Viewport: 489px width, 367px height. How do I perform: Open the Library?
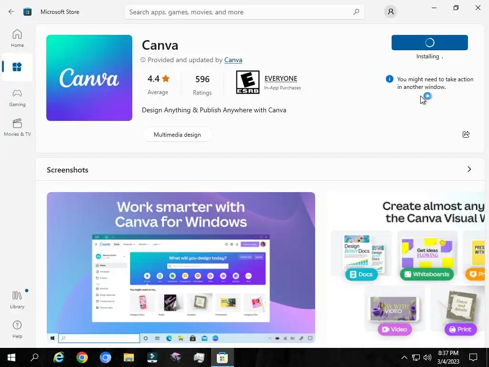pyautogui.click(x=17, y=300)
